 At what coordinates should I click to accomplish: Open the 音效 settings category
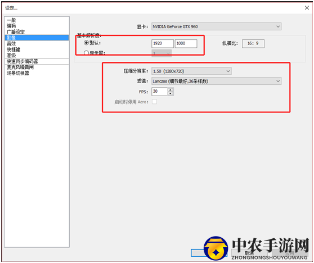pyautogui.click(x=11, y=44)
